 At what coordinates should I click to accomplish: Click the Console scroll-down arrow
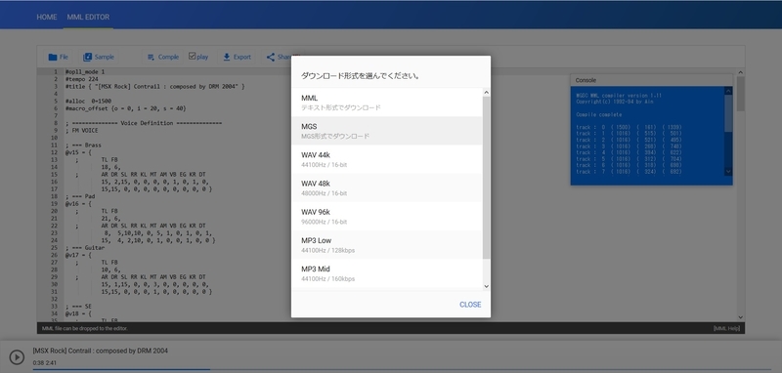728,171
